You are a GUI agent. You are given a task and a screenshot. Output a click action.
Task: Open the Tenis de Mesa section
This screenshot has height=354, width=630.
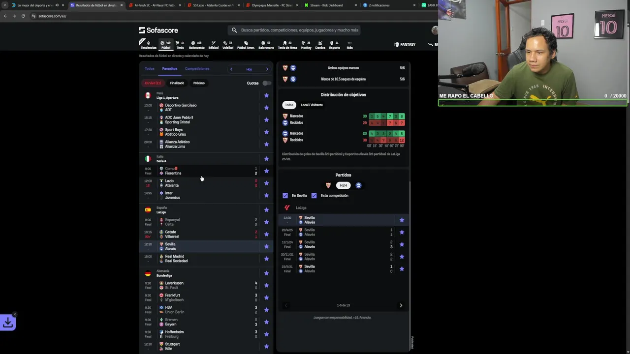(x=287, y=44)
